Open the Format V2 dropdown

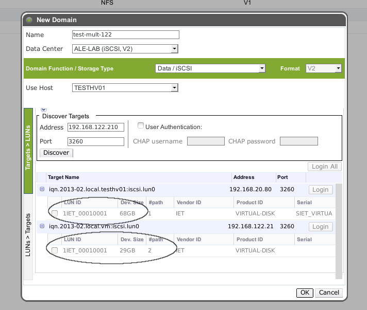pos(338,68)
